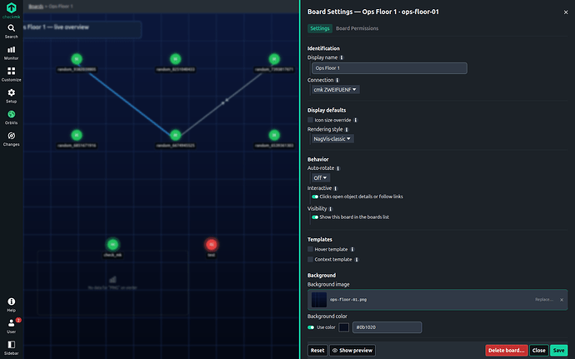Viewport: 575px width, 359px height.
Task: Open the Setup gear icon
Action: click(x=12, y=96)
